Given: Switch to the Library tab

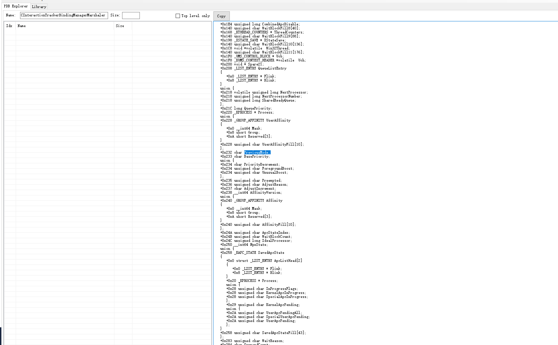Looking at the screenshot, I should [39, 7].
